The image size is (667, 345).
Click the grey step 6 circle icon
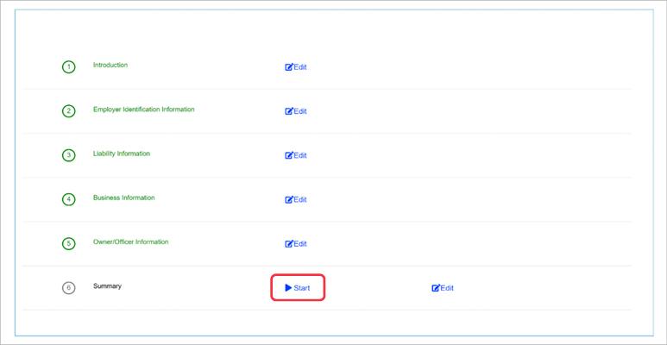click(69, 288)
